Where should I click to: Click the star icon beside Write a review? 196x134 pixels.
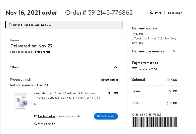[x=36, y=124]
